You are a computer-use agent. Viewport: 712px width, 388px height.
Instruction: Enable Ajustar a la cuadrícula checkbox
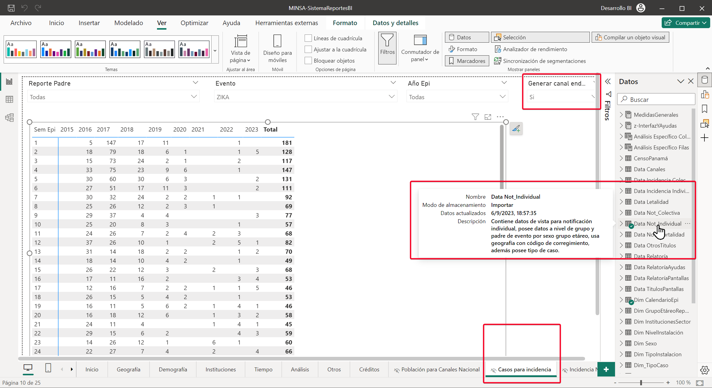click(x=308, y=49)
